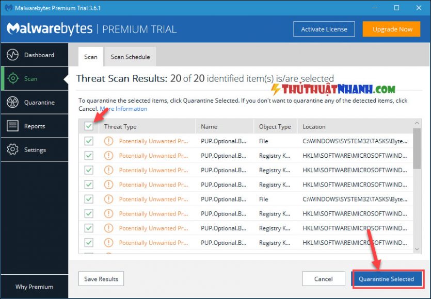
Task: Uncheck the first PUP.Optional threat
Action: (89, 141)
